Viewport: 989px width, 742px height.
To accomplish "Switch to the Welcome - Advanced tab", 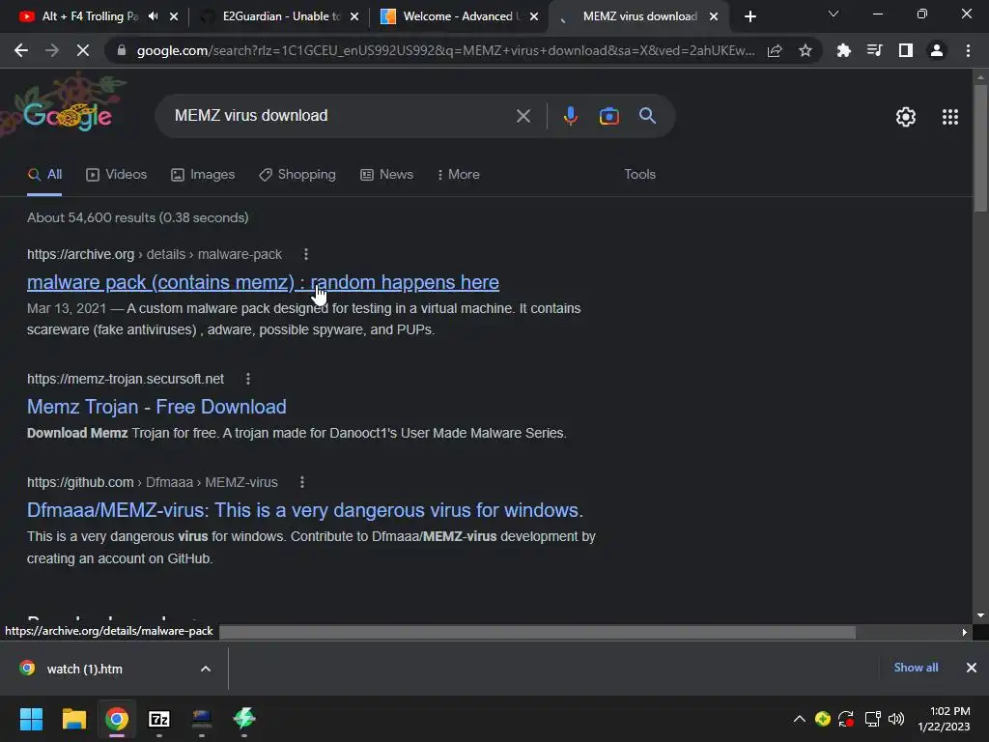I will (459, 16).
